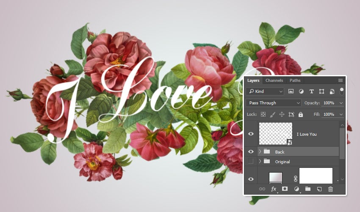Hide the Back group
The width and height of the screenshot is (360, 212).
coord(251,151)
